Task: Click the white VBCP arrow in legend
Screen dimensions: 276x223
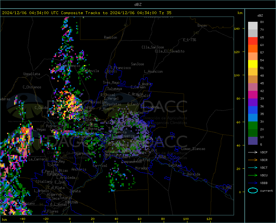Action: [x=253, y=152]
